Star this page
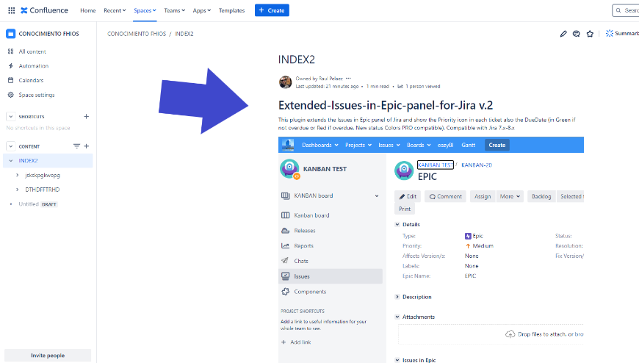This screenshot has height=363, width=639. [590, 34]
